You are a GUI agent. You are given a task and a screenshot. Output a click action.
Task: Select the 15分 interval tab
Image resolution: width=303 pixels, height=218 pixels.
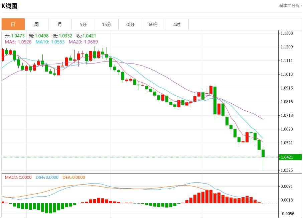[107, 24]
